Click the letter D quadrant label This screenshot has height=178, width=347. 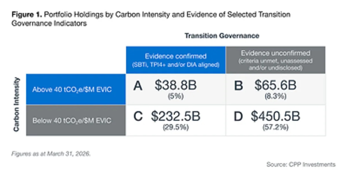point(239,117)
